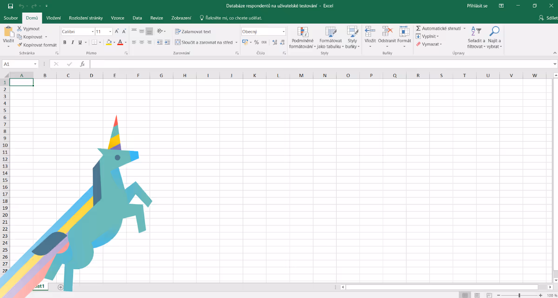The image size is (558, 298).
Task: Click the Undo arrow in the quick access toolbar
Action: pyautogui.click(x=21, y=6)
